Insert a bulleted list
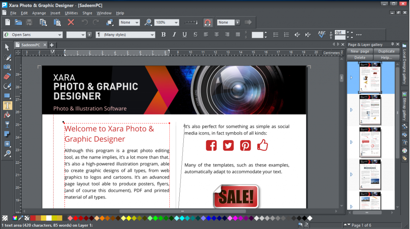This screenshot has width=410, height=229. [x=275, y=34]
